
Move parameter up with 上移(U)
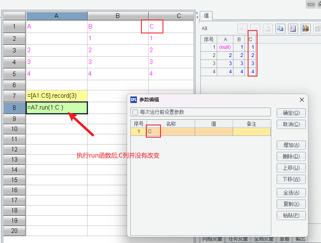click(291, 168)
